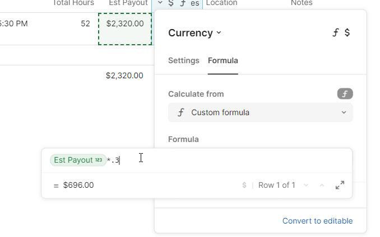Click the dollar sign icon in Currency header

347,33
